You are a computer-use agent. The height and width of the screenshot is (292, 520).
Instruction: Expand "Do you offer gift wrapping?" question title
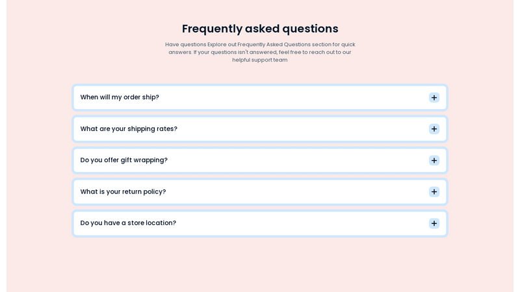pyautogui.click(x=124, y=160)
